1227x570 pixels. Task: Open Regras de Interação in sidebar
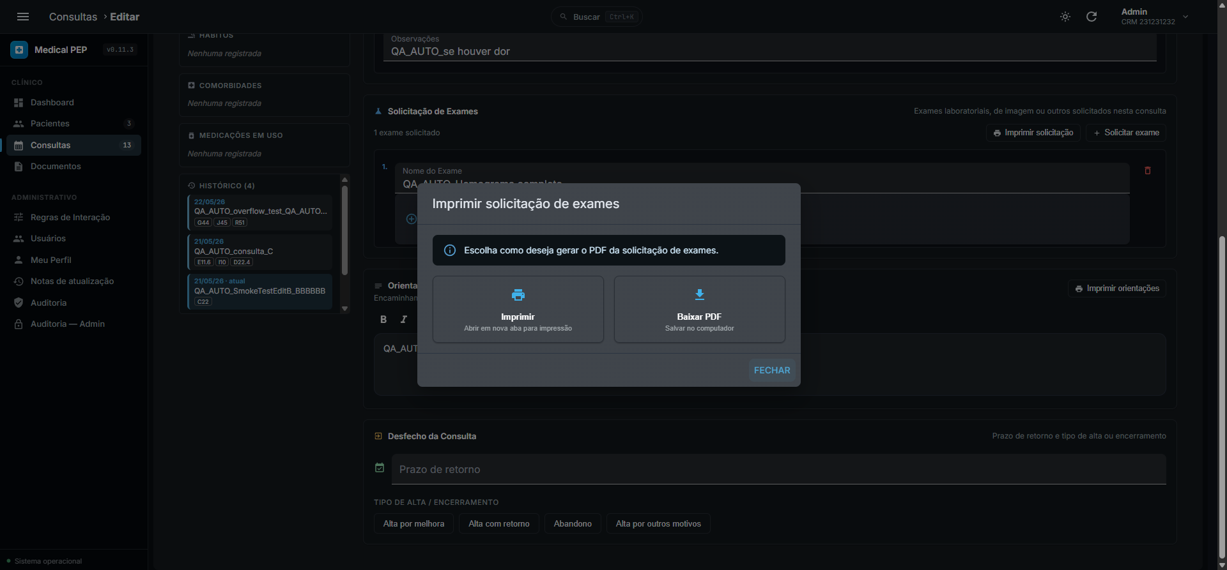tap(73, 217)
